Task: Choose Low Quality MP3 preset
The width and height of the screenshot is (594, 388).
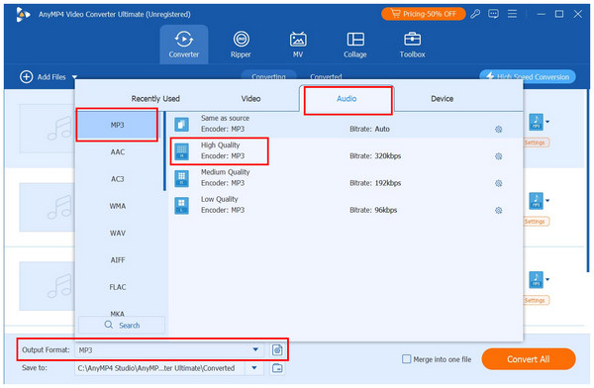Action: pyautogui.click(x=345, y=205)
